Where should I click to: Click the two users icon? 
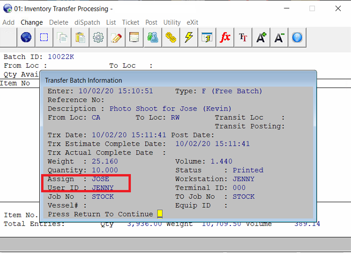[x=152, y=37]
